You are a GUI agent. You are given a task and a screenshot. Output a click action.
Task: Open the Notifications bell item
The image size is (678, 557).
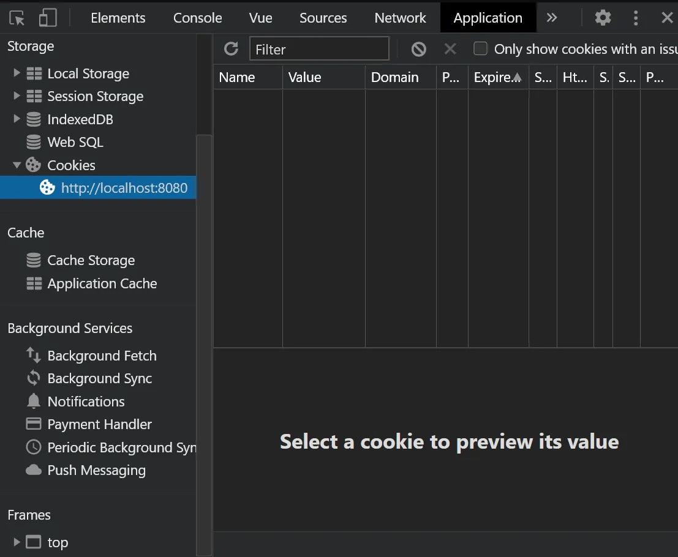[86, 402]
